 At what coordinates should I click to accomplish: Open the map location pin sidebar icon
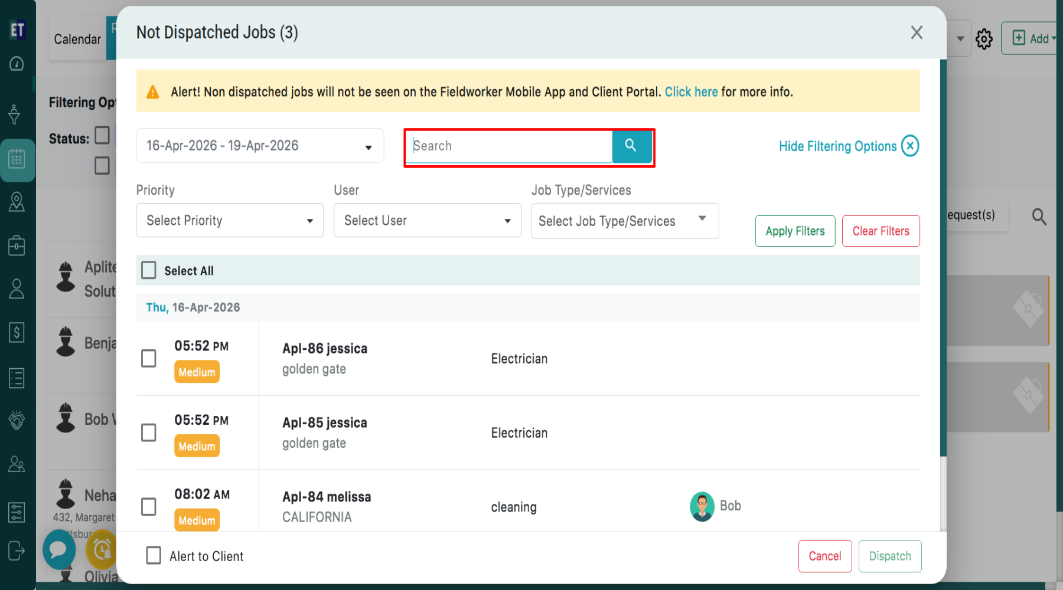tap(17, 202)
